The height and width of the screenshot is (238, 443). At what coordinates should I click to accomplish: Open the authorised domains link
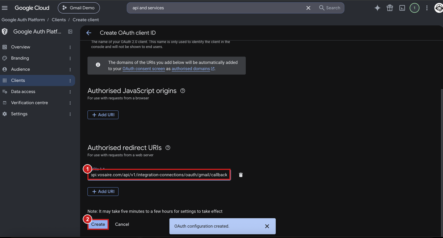(x=193, y=69)
